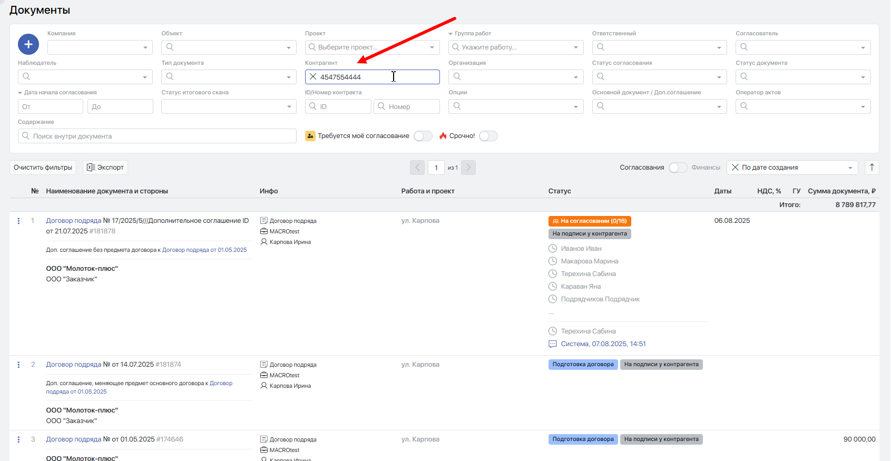The image size is (891, 461).
Task: Go to previous page arrow
Action: click(x=417, y=168)
